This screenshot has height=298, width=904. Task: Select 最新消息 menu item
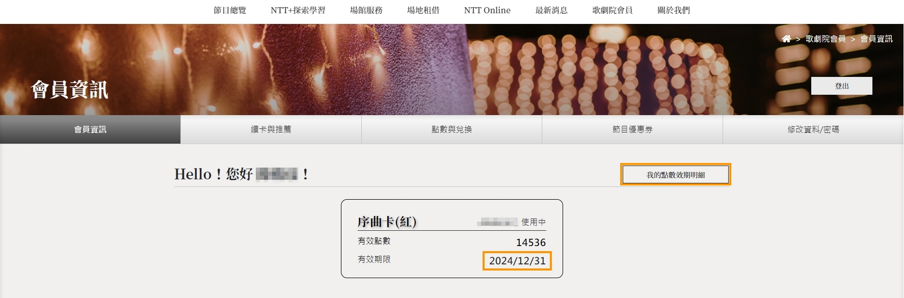551,10
